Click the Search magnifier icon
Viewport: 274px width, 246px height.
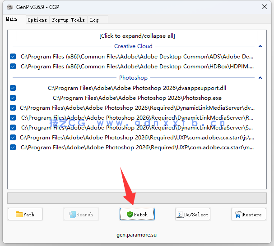click(x=72, y=215)
